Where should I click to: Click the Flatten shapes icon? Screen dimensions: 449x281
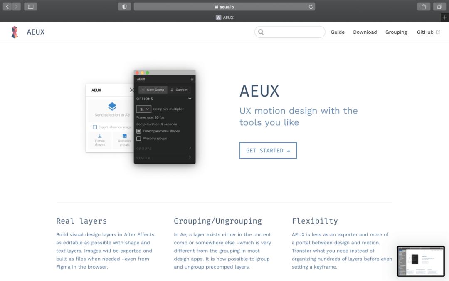click(x=100, y=136)
